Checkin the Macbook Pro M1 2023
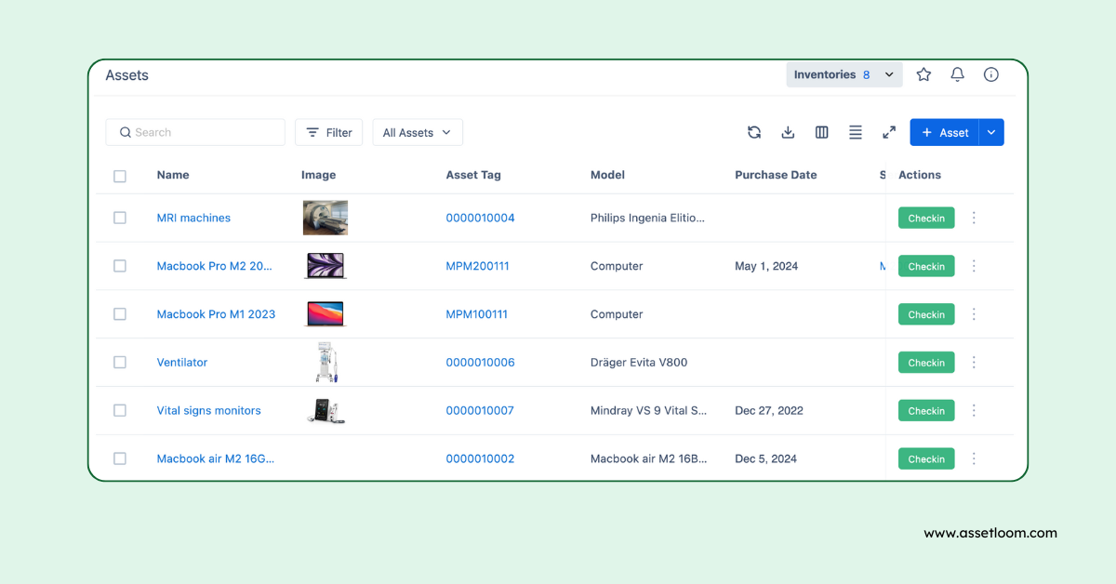The image size is (1116, 584). (926, 314)
